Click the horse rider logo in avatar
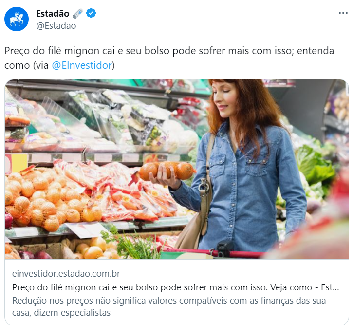353x325 pixels. point(17,19)
